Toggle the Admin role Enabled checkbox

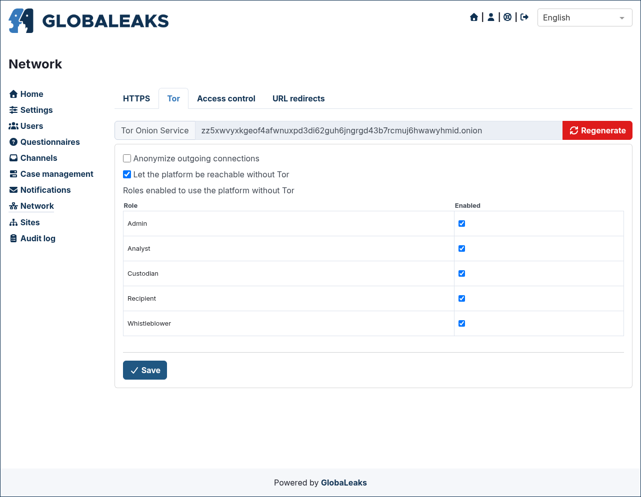[461, 223]
